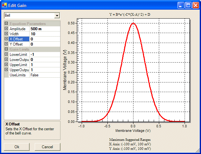
Task: Click the Membrane Voltage (V) x-axis label
Action: (133, 131)
